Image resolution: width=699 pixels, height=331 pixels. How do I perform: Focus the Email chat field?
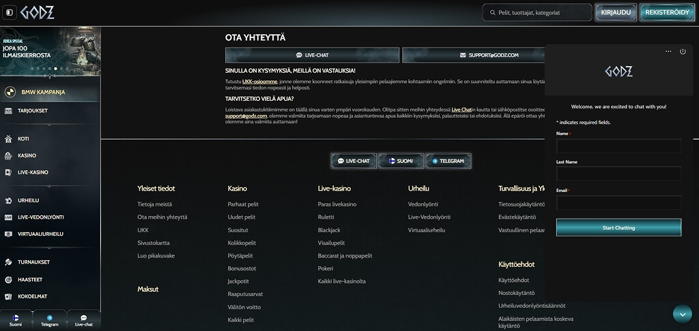(x=618, y=202)
